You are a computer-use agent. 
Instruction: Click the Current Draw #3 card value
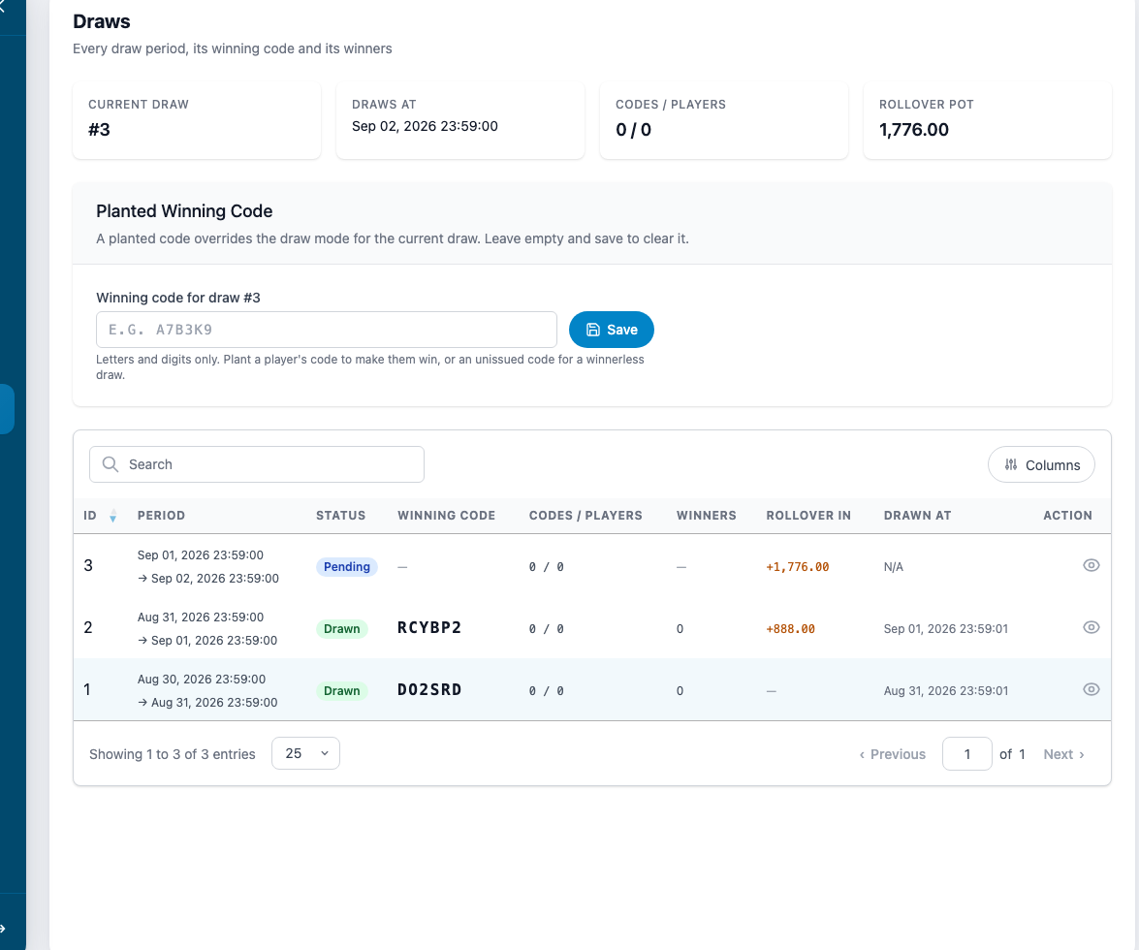pos(100,130)
